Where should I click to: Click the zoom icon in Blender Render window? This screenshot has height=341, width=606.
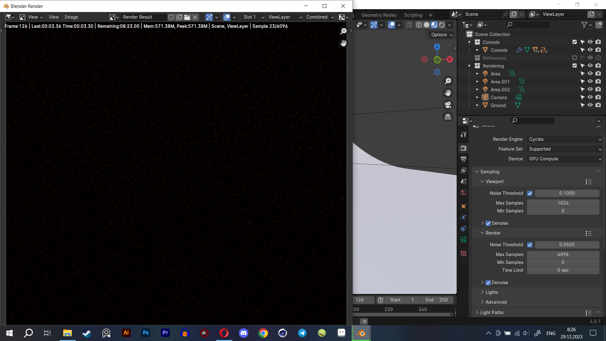[343, 31]
